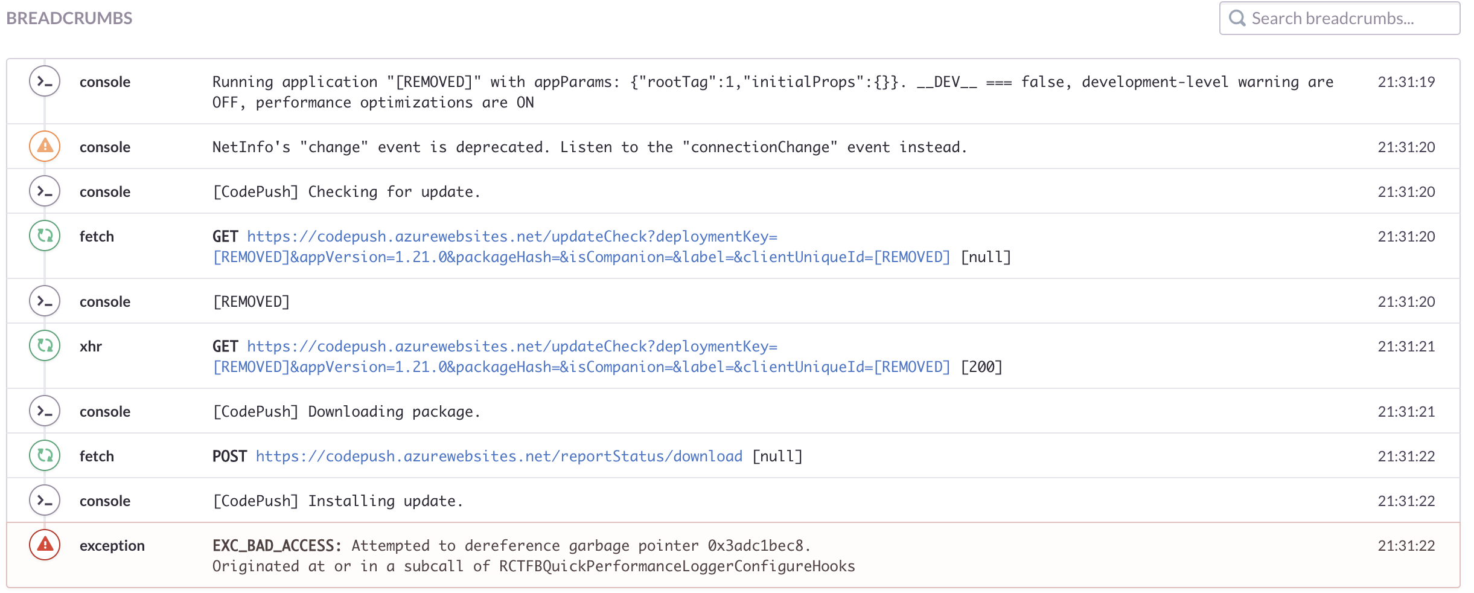Screen dimensions: 1474x593
Task: Click the green fetch icon next to updateCheck GET
Action: [44, 236]
